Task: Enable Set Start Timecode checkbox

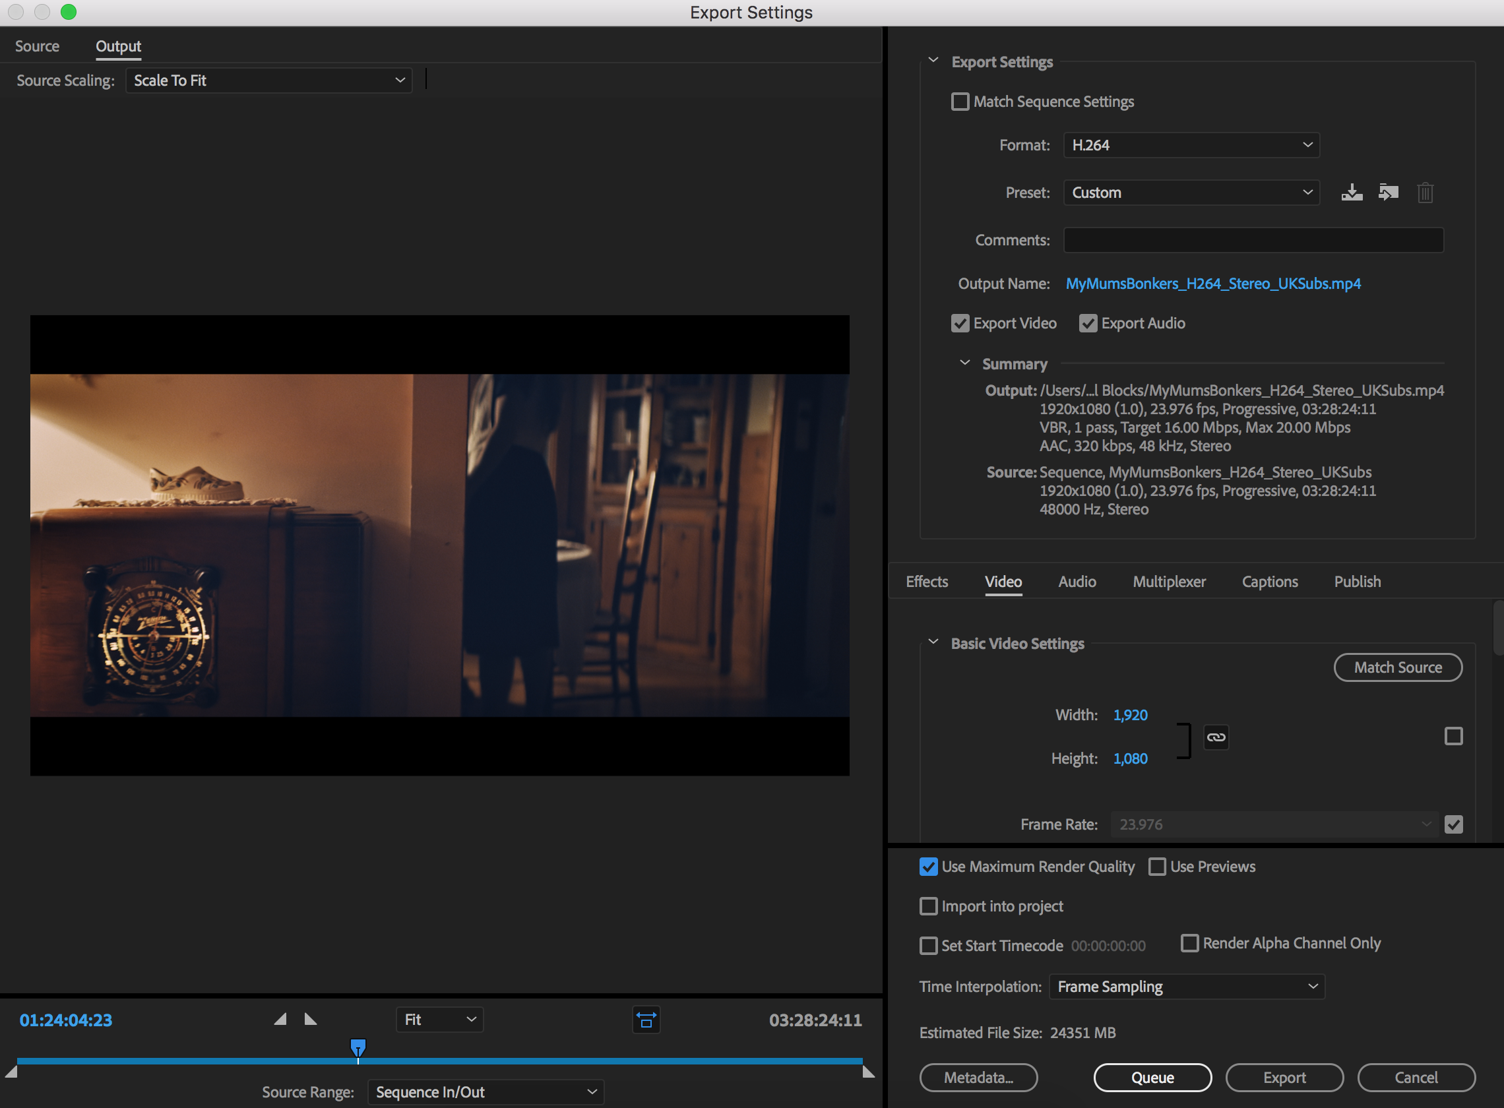Action: 928,946
